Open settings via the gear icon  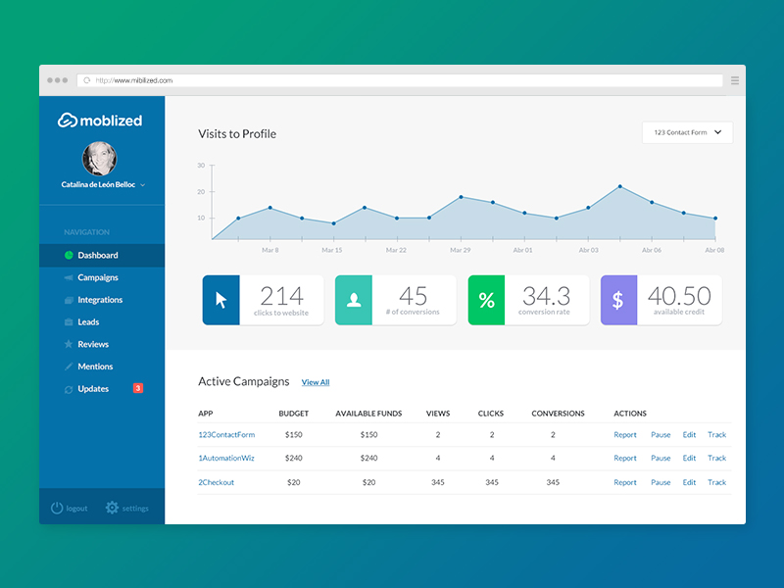coord(112,508)
